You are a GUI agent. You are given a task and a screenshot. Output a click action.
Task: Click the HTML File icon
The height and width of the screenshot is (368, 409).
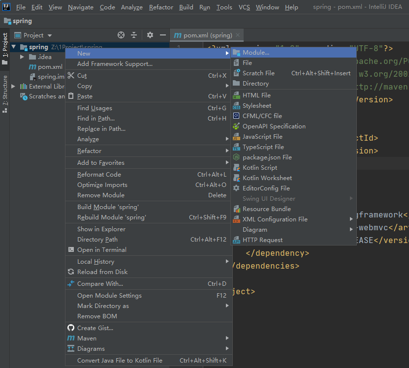(236, 95)
